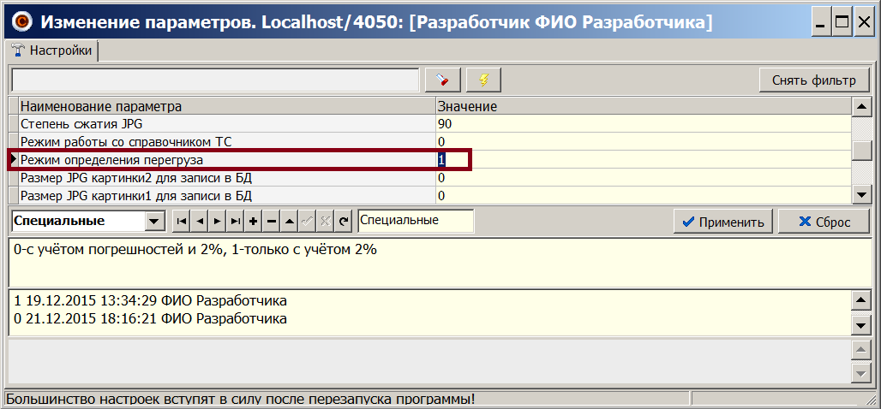Go to first record in navigator
This screenshot has width=881, height=409.
click(181, 222)
